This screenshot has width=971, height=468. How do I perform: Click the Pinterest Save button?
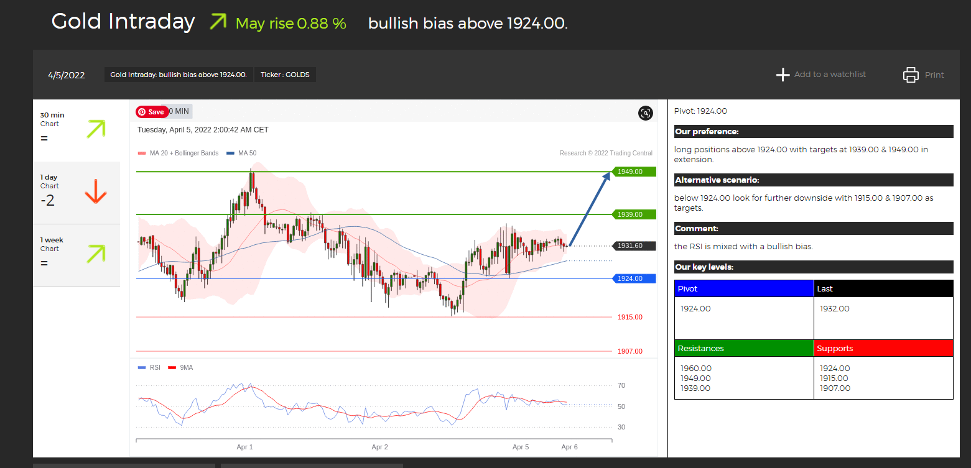pos(152,112)
